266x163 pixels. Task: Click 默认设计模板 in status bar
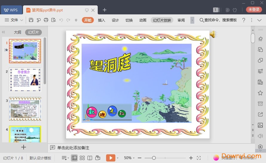[x=40, y=158]
